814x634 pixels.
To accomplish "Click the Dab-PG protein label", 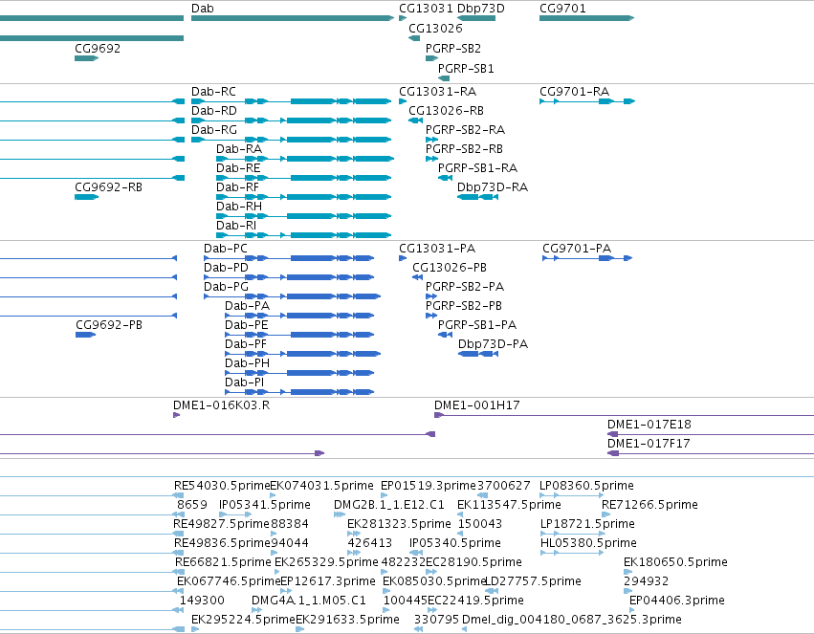I will pyautogui.click(x=226, y=287).
